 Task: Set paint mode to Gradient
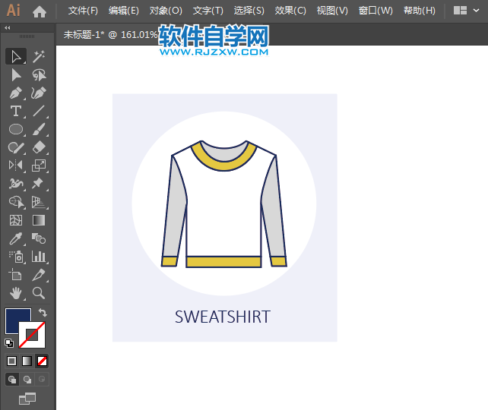click(x=27, y=361)
